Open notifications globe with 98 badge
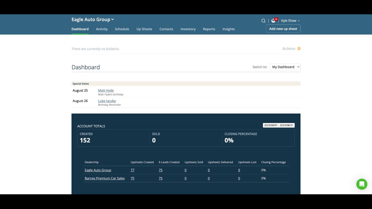 coord(274,20)
